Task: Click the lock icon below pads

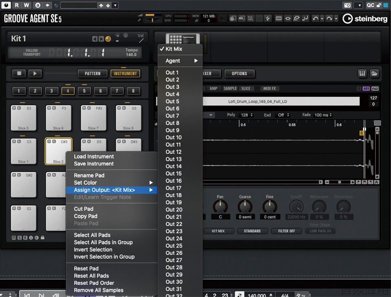Action: pyautogui.click(x=43, y=238)
